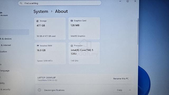Click the Device specifications info icon

tap(39, 90)
